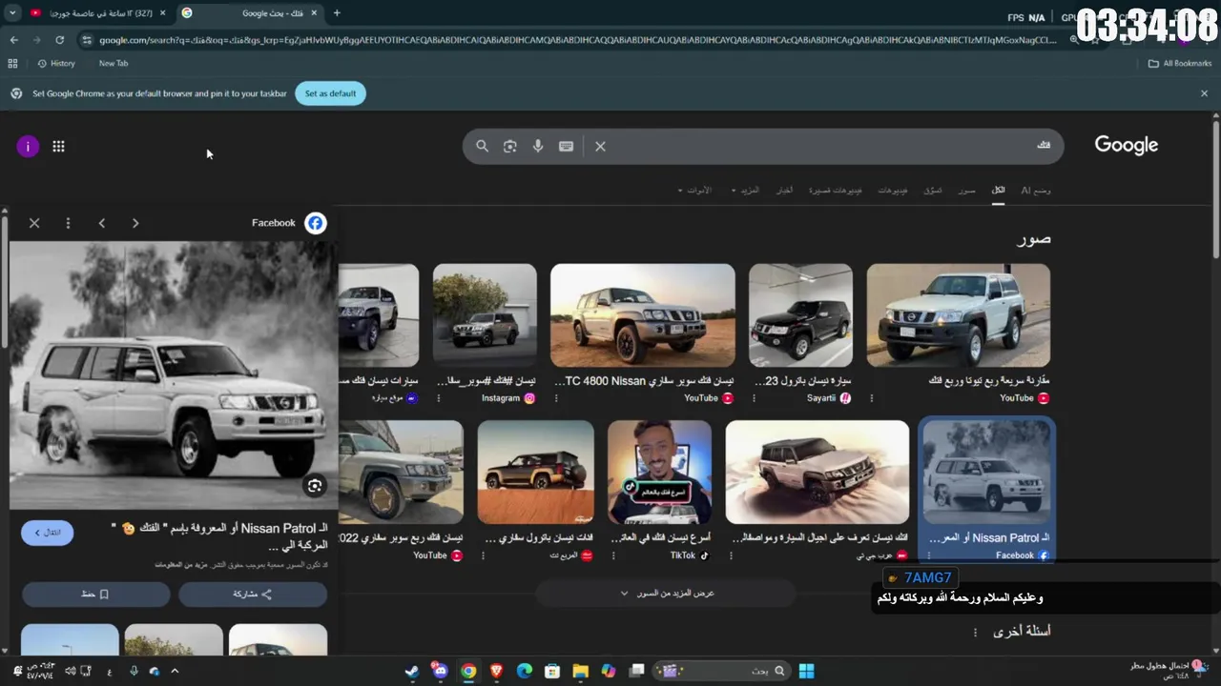Open Brave browser from the taskbar
Viewport: 1221px width, 686px height.
(496, 671)
